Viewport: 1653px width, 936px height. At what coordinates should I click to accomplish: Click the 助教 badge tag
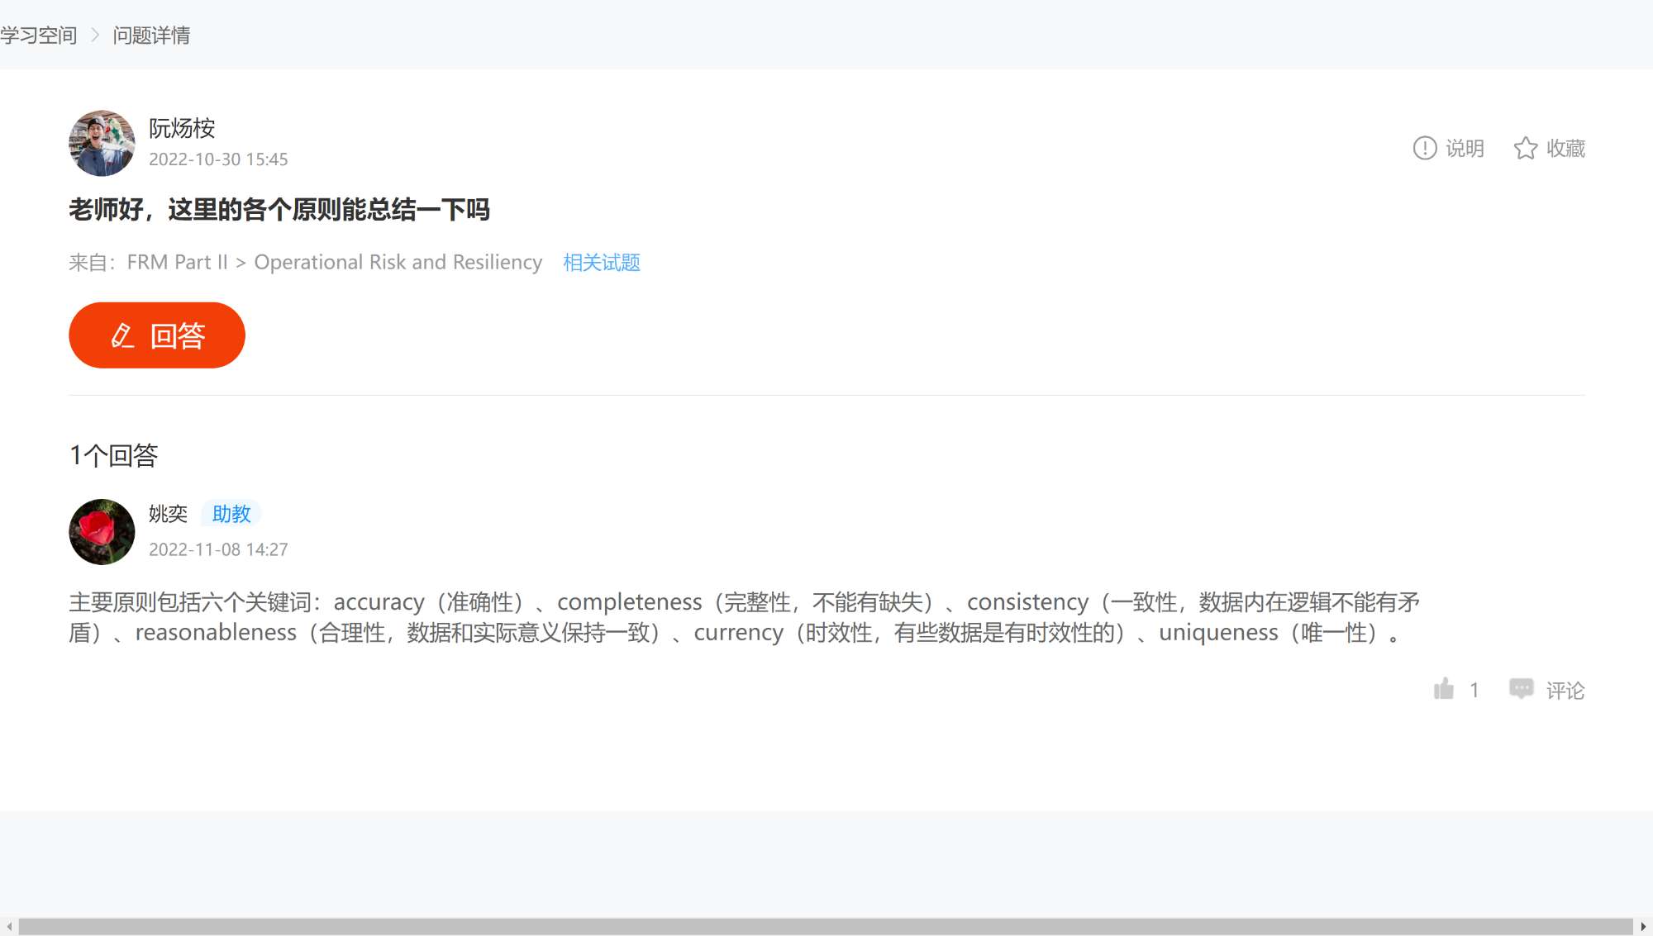click(231, 514)
